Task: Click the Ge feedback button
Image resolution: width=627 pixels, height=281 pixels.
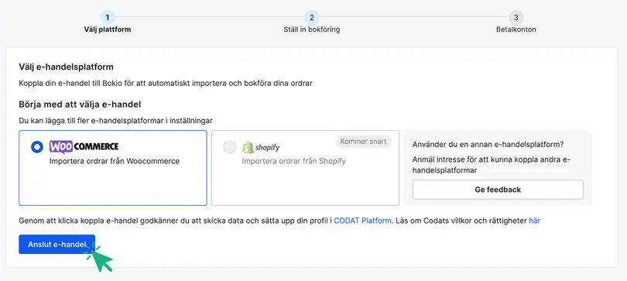Action: tap(498, 190)
